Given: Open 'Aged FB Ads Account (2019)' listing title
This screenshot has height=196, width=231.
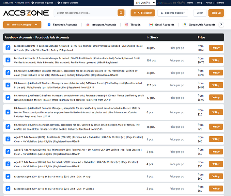Looking at the screenshot, I should pyautogui.click(x=78, y=152).
